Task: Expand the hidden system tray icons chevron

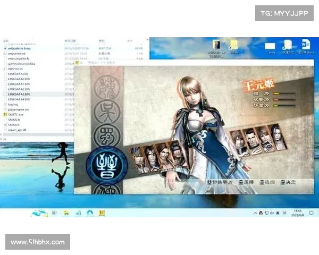Action: [255, 213]
